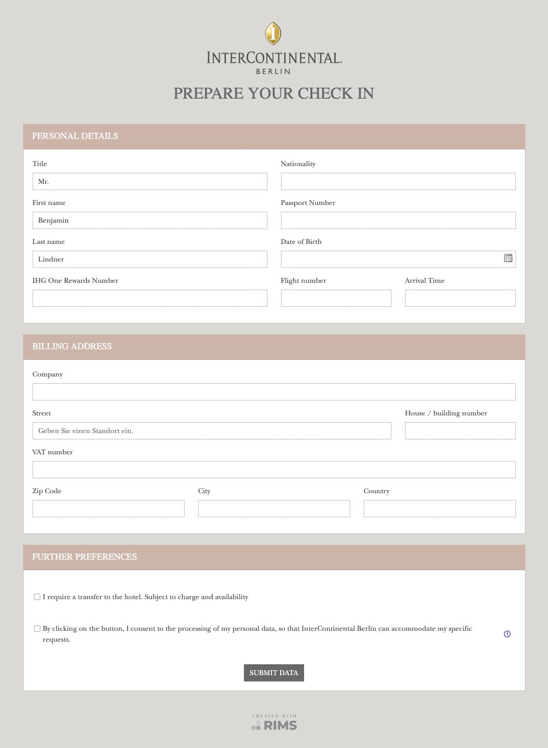The height and width of the screenshot is (748, 548).
Task: Focus the Date of Birth field
Action: click(x=398, y=259)
